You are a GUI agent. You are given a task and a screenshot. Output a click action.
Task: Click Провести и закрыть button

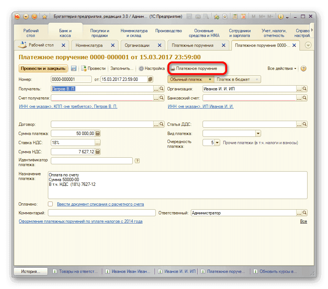pos(43,68)
